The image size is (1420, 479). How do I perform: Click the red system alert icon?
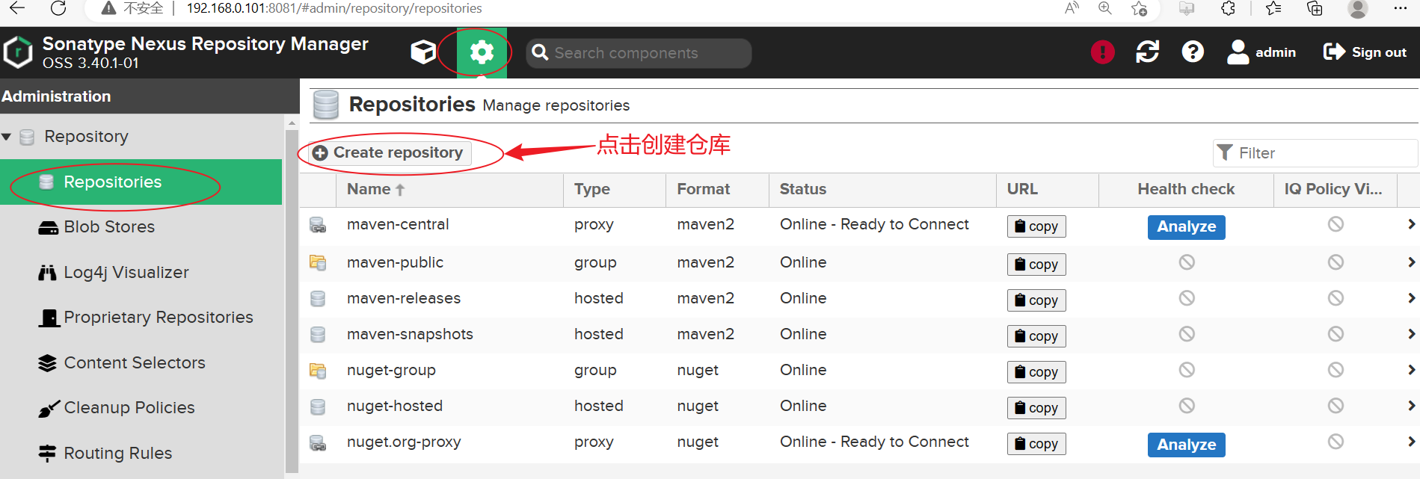(x=1102, y=52)
